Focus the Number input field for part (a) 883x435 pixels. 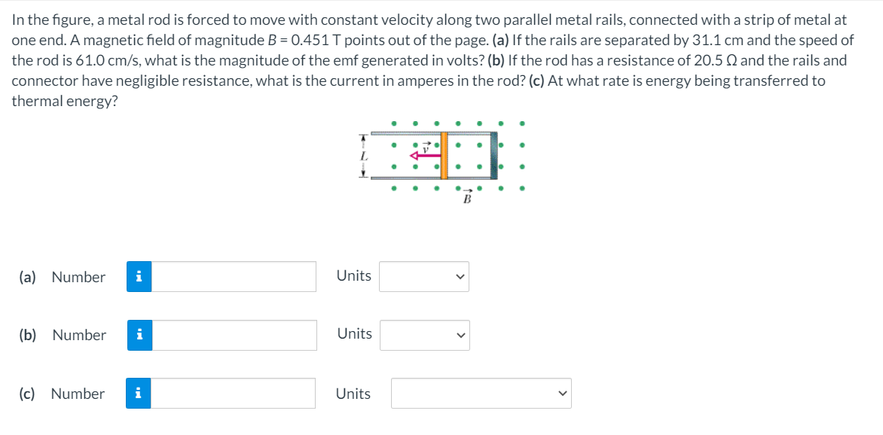[x=234, y=277]
